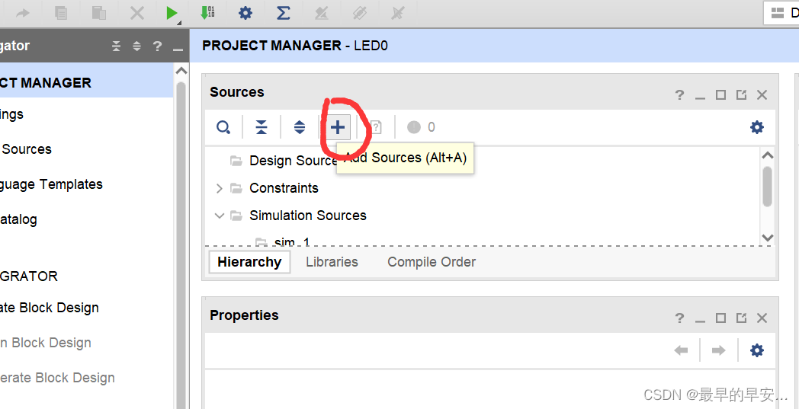Switch to the Libraries tab
Screen dimensions: 799x409
tap(332, 262)
